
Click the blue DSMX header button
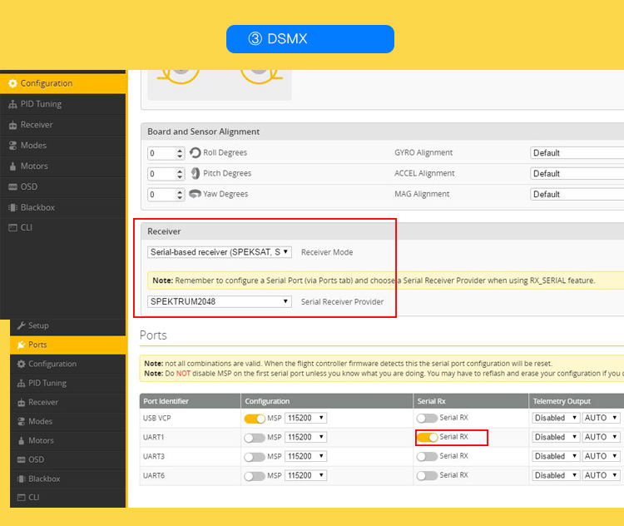click(x=310, y=39)
